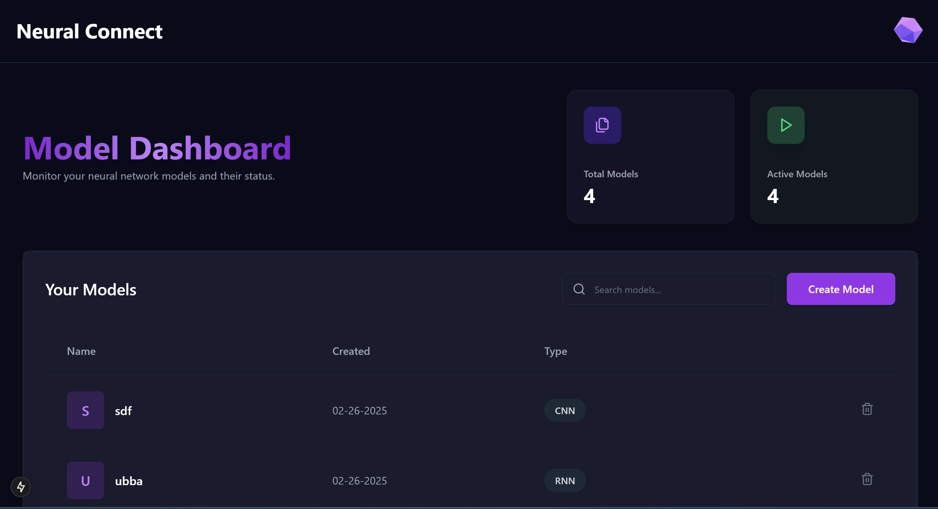This screenshot has height=509, width=938.
Task: Click the S avatar tile for sdf
Action: pyautogui.click(x=85, y=410)
